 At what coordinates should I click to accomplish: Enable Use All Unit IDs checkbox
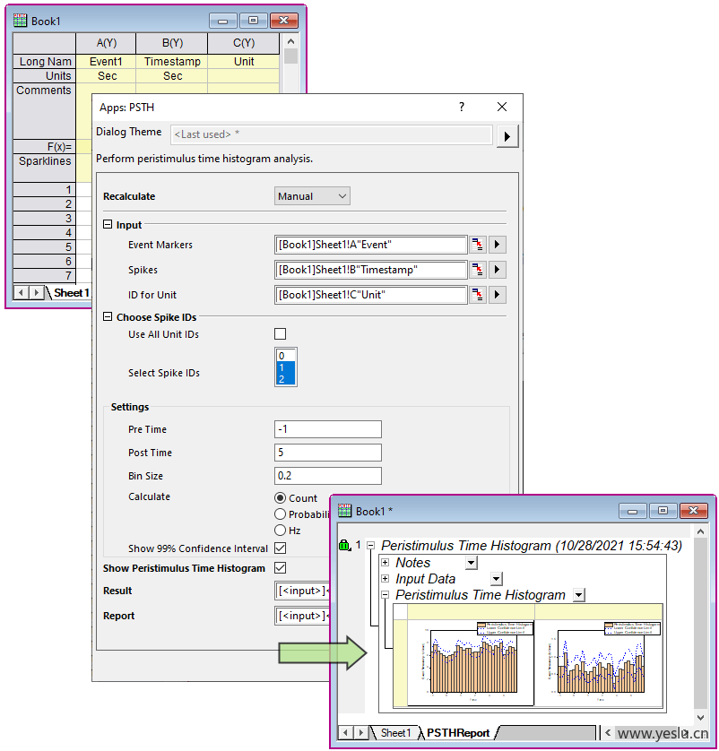coord(281,334)
